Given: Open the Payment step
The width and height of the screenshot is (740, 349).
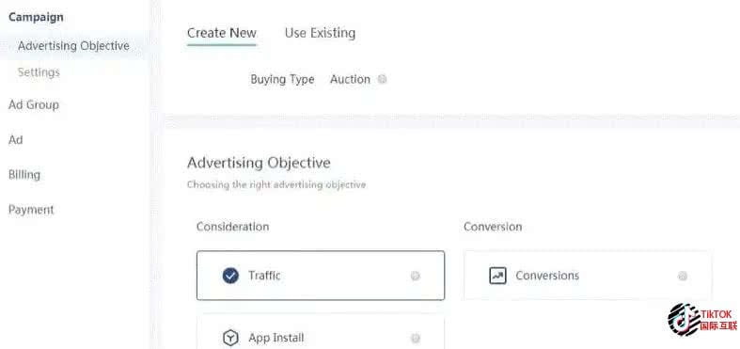Looking at the screenshot, I should [x=31, y=210].
